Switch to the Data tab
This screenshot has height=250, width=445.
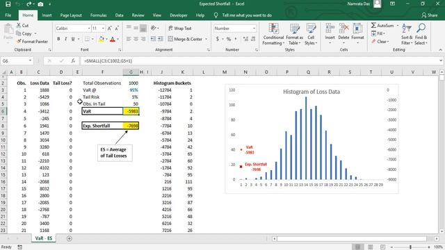point(119,15)
